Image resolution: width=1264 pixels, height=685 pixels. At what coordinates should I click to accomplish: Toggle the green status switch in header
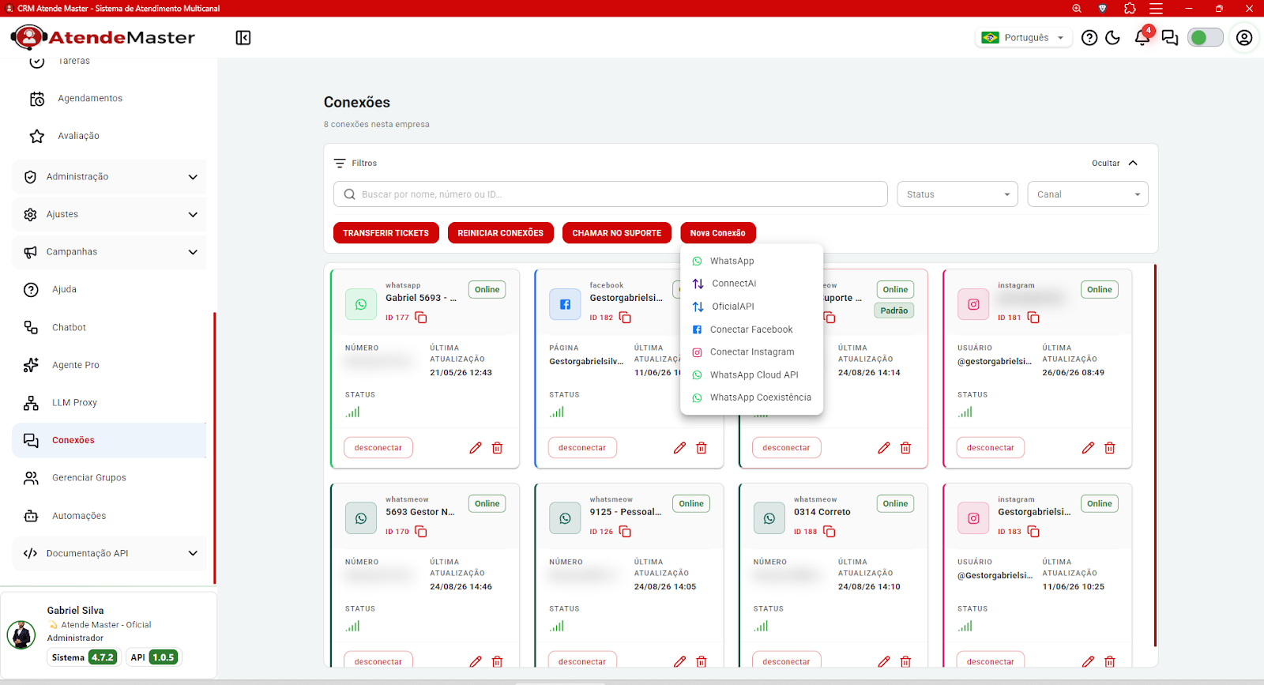[1206, 38]
